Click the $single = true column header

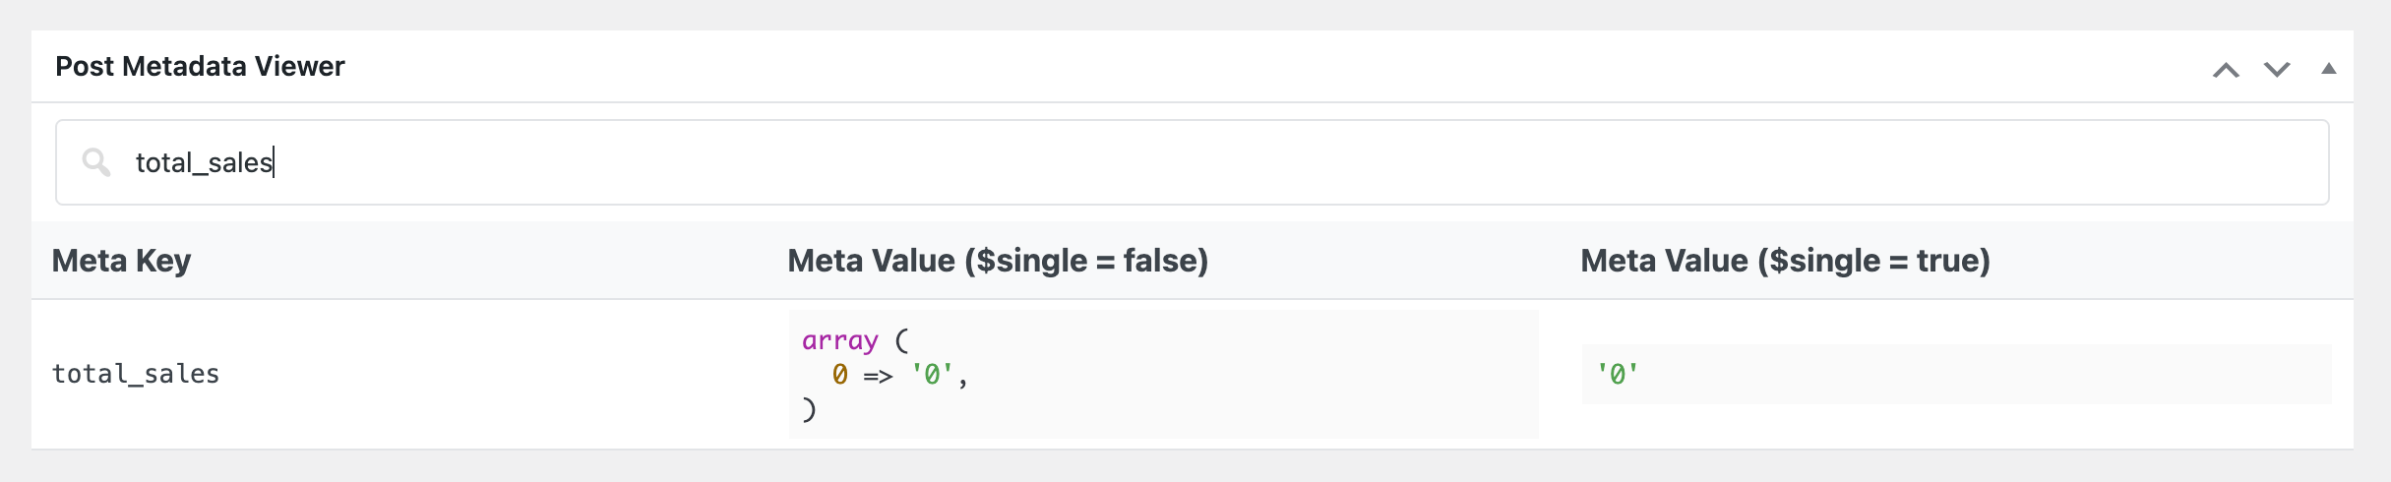tap(1785, 261)
